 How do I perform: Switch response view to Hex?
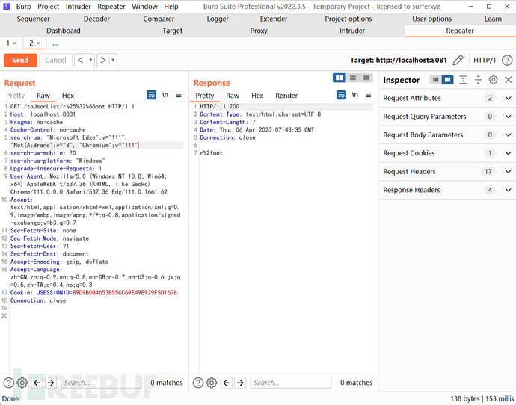point(257,96)
